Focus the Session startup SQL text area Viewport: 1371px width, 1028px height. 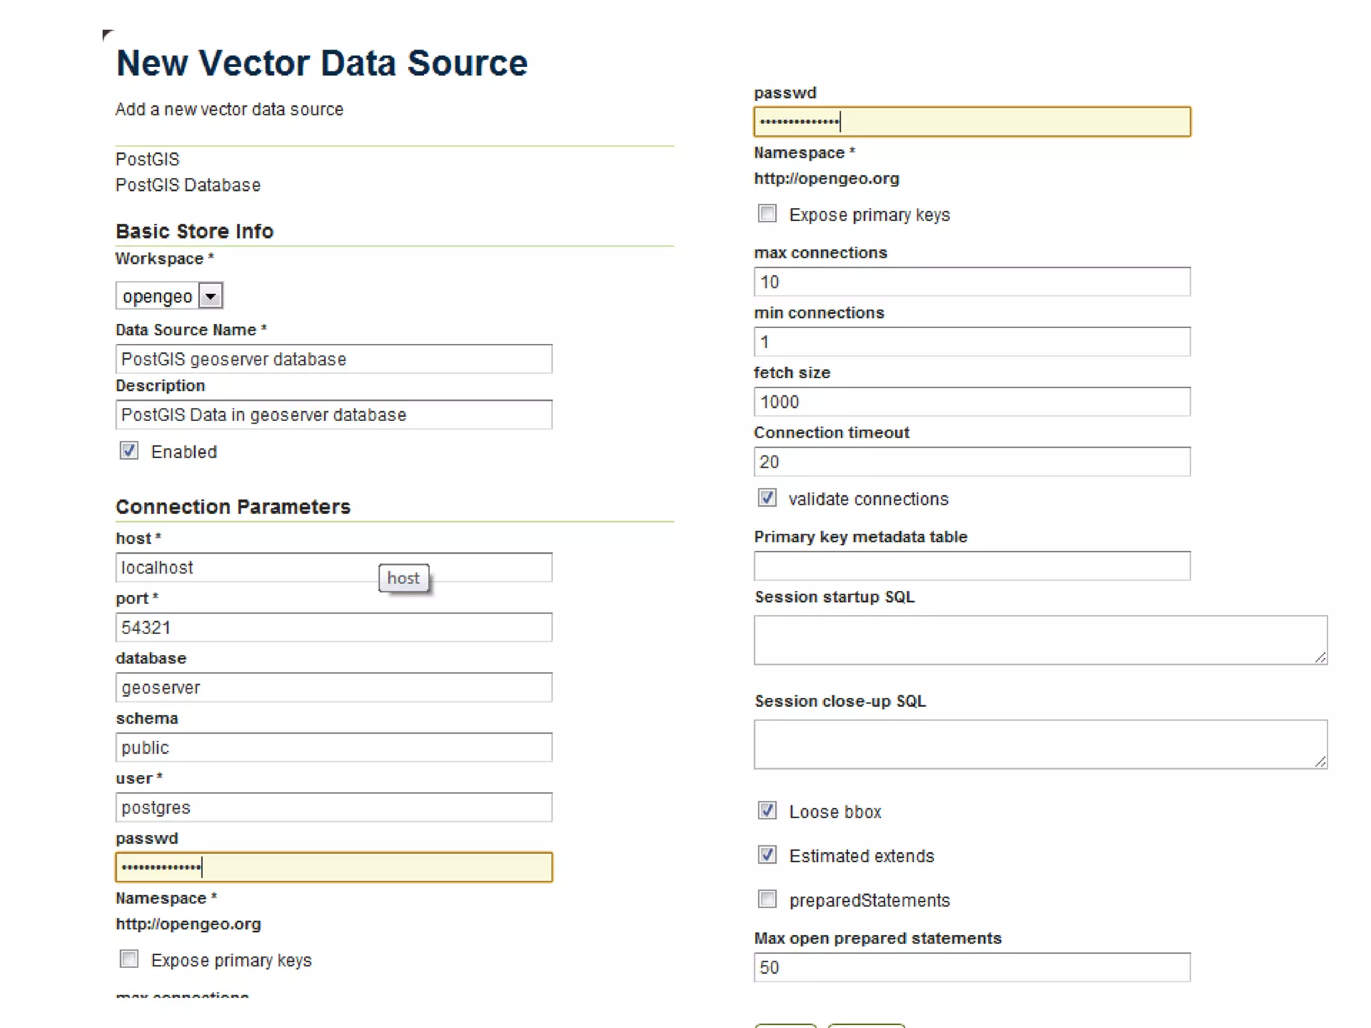tap(1040, 640)
